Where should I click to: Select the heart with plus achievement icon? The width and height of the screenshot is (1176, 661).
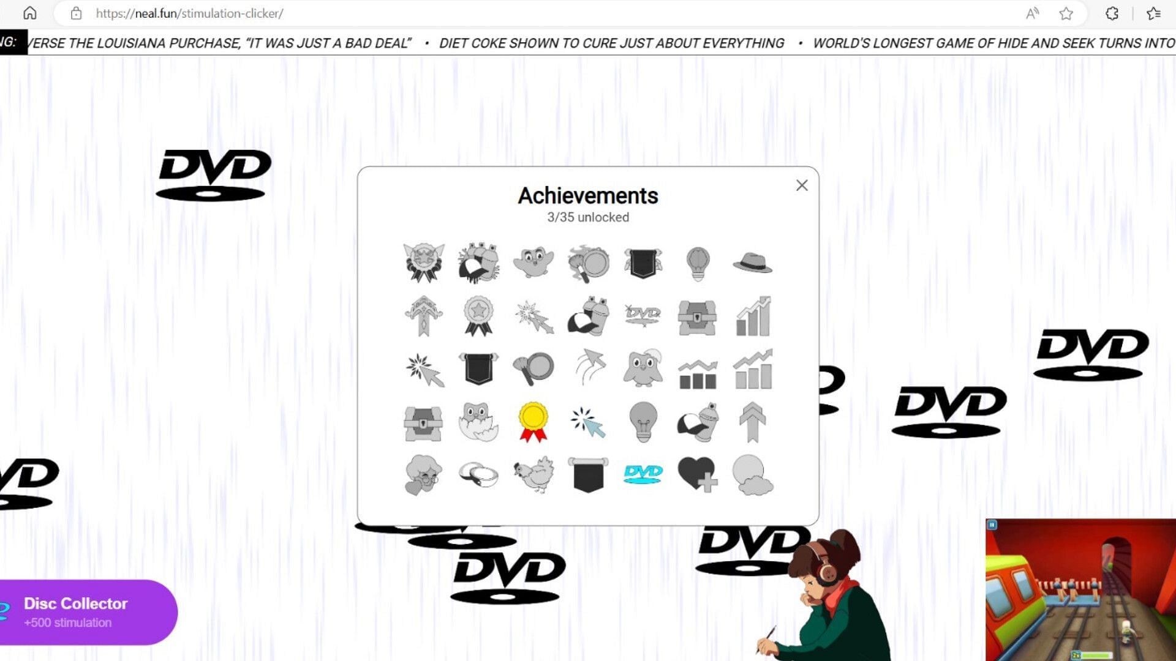(x=696, y=474)
